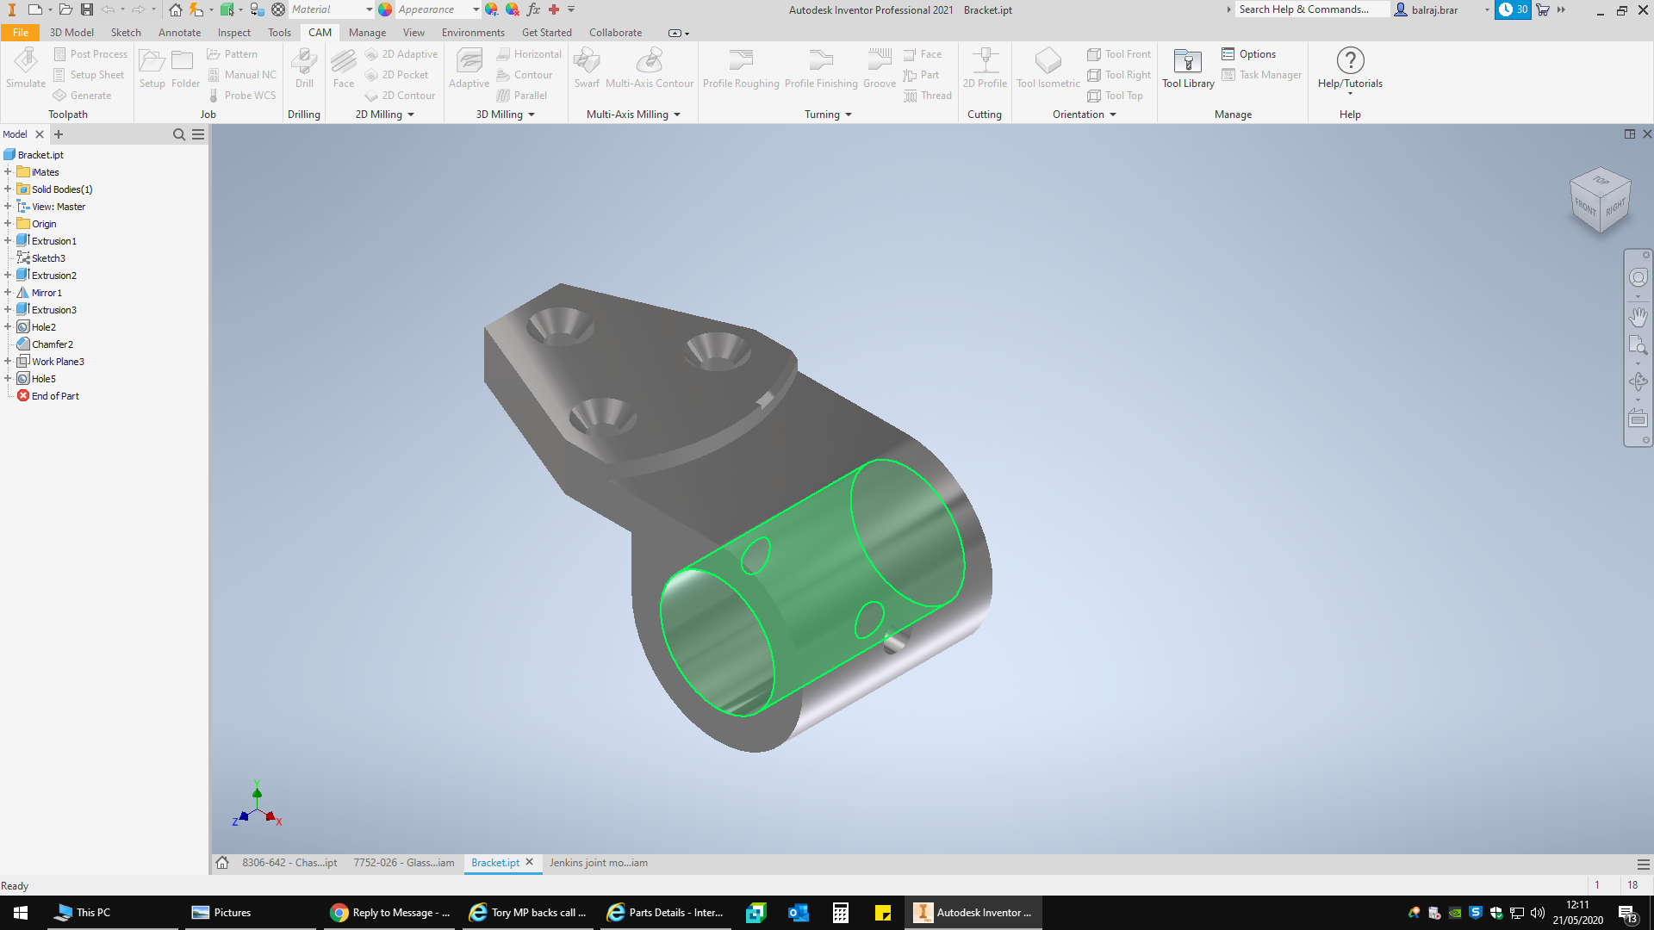This screenshot has width=1654, height=930.
Task: Close the Bracket.ipt document tab
Action: click(x=530, y=862)
